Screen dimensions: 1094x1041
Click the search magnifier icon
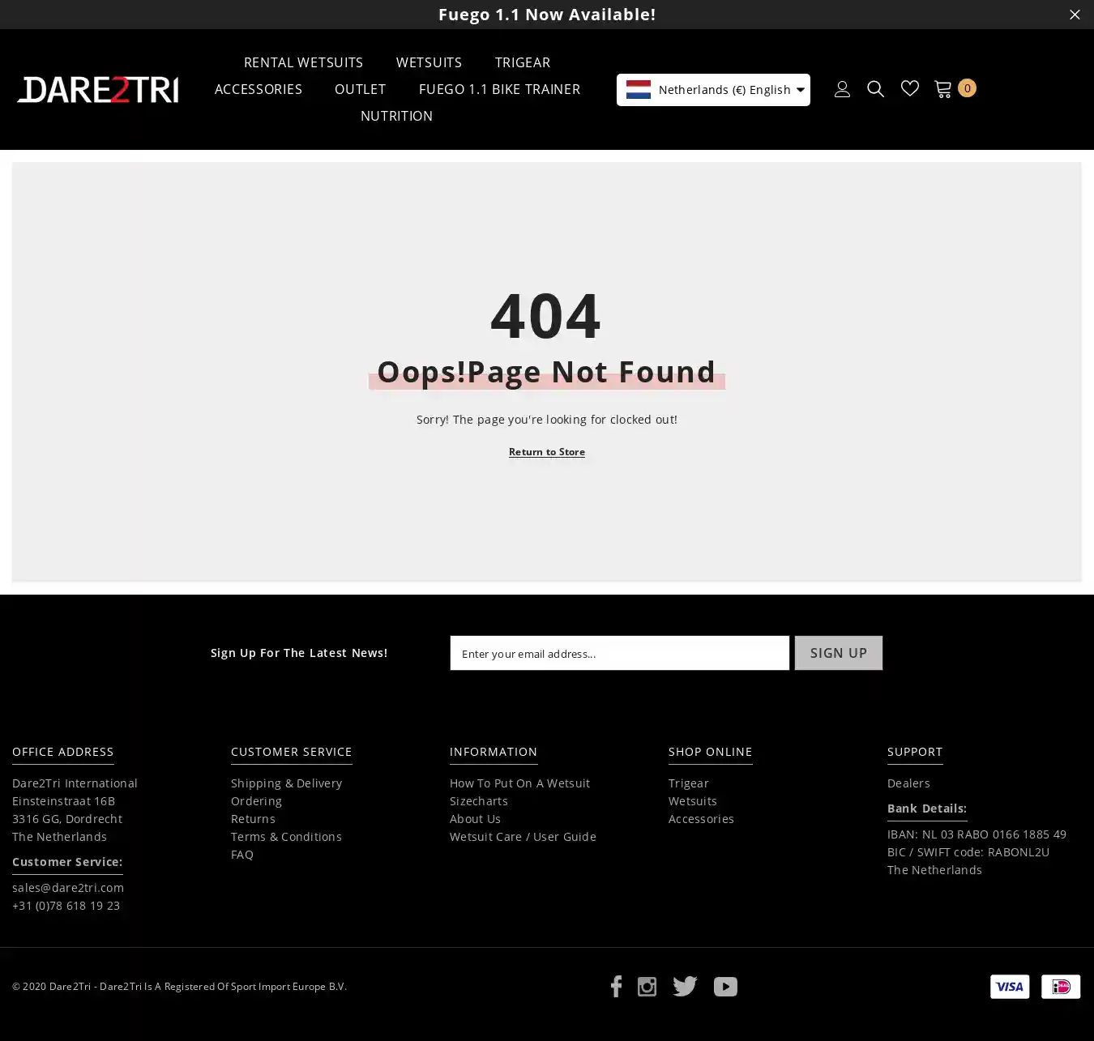(875, 89)
